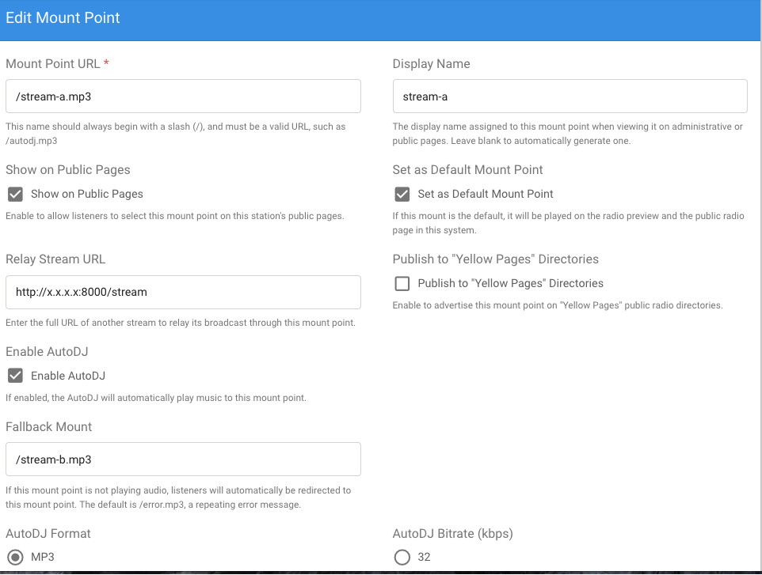Click the Enable AutoDJ checkbox label text
Image resolution: width=762 pixels, height=575 pixels.
tap(68, 376)
